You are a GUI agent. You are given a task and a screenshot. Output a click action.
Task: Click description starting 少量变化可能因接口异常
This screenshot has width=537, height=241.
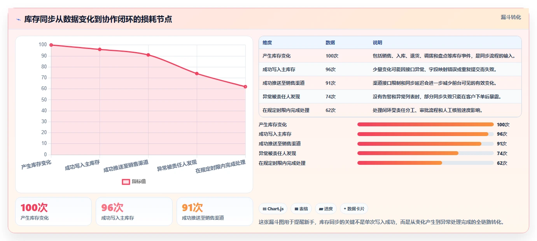point(435,70)
